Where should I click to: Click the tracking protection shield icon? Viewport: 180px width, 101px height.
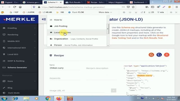tap(34, 7)
